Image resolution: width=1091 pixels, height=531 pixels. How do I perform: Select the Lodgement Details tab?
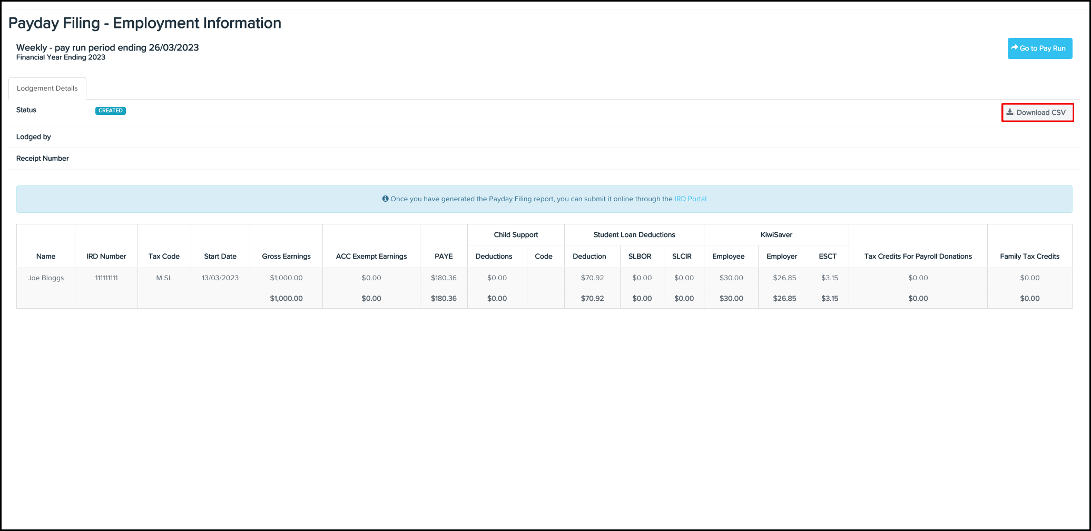(47, 88)
